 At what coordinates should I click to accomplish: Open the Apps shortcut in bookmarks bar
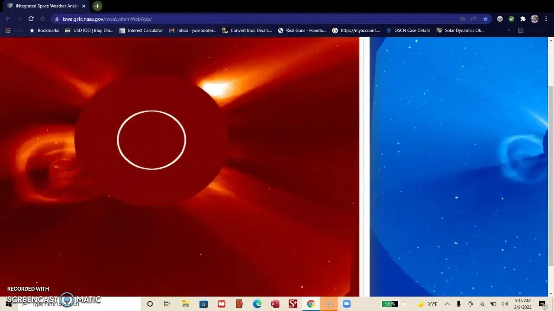click(x=14, y=31)
